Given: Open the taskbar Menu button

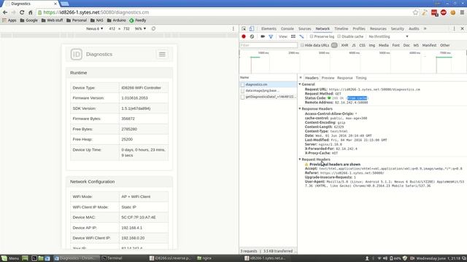Looking at the screenshot, I should [10, 258].
